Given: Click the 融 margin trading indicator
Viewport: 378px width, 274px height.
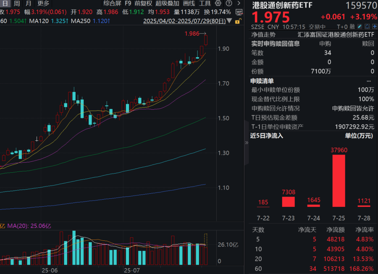Looking at the screenshot, I should click(352, 26).
